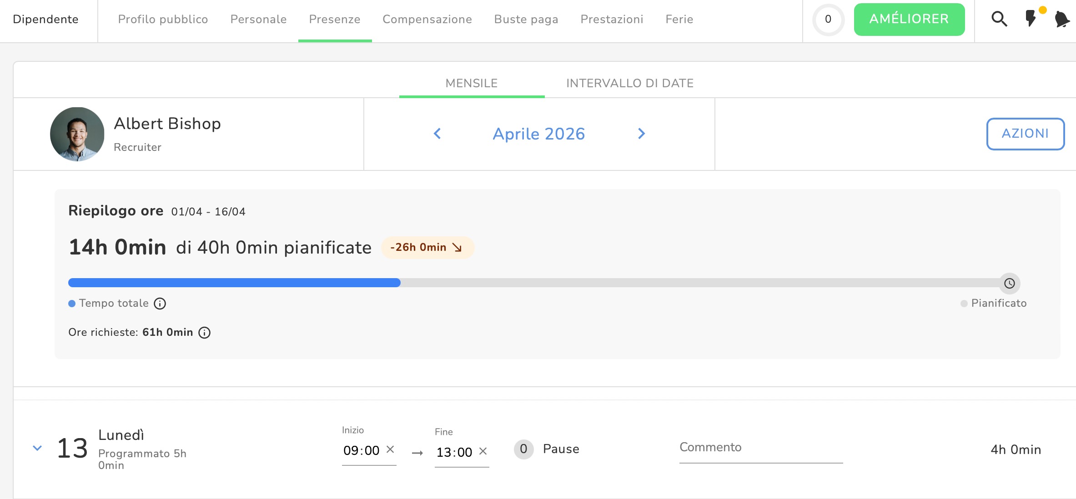Click the blue hours progress bar

click(x=234, y=283)
